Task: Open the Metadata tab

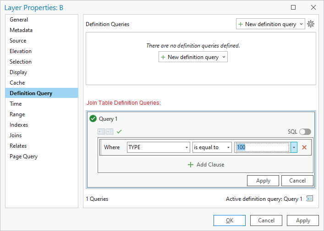Action: (x=21, y=30)
